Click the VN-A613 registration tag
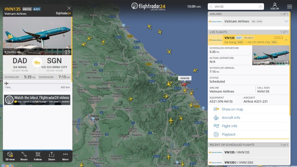The image size is (297, 167). [x=249, y=38]
